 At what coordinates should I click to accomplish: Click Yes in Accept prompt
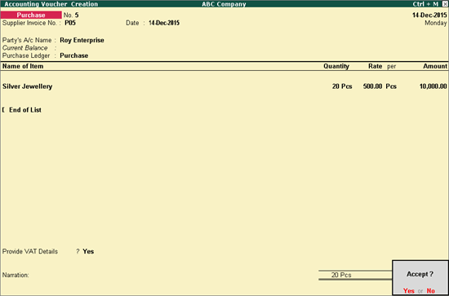tap(409, 291)
